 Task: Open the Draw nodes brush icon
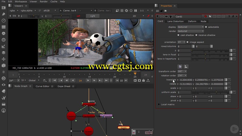[4, 14]
